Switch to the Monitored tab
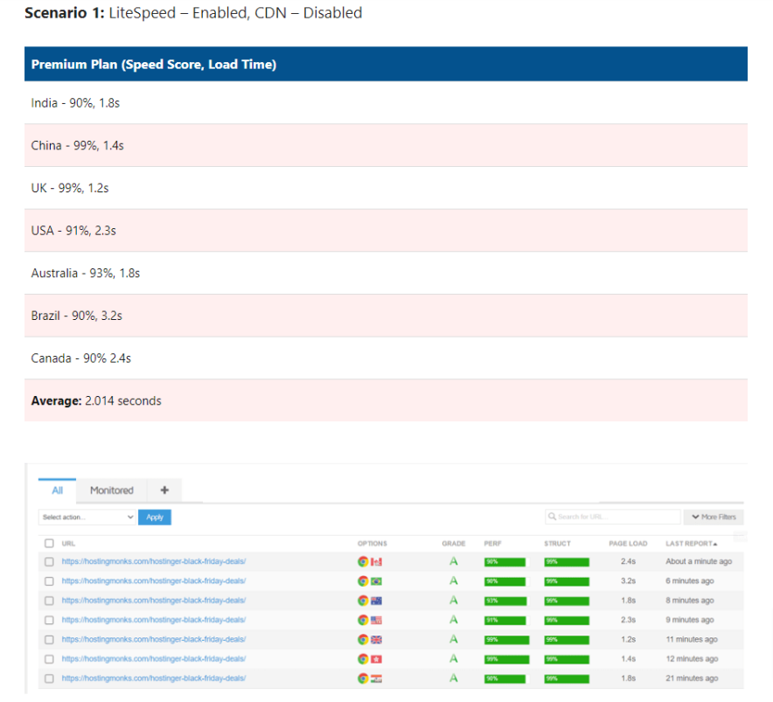The width and height of the screenshot is (773, 702). pyautogui.click(x=111, y=490)
